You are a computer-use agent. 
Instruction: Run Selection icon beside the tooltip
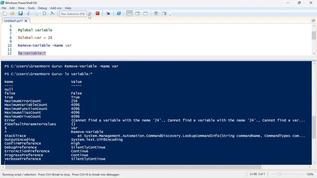(90, 14)
